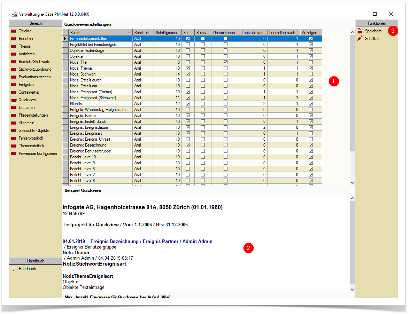Screen dimensions: 410x315
Task: Sort by Leerzeile vor column header
Action: pyautogui.click(x=253, y=33)
